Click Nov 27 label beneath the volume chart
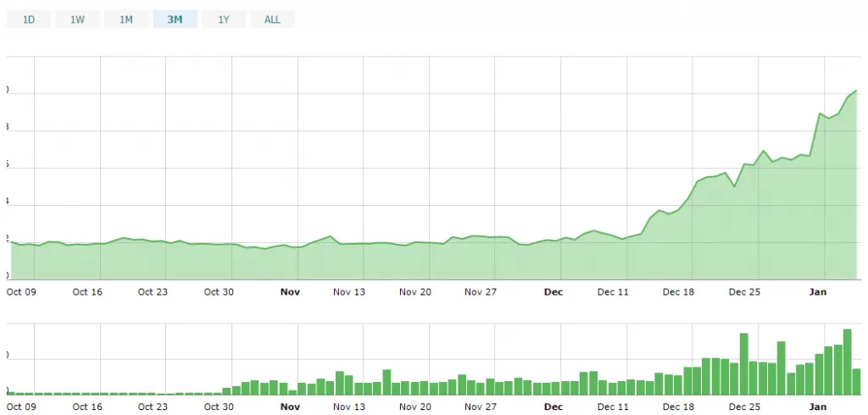This screenshot has height=415, width=868. 481,407
